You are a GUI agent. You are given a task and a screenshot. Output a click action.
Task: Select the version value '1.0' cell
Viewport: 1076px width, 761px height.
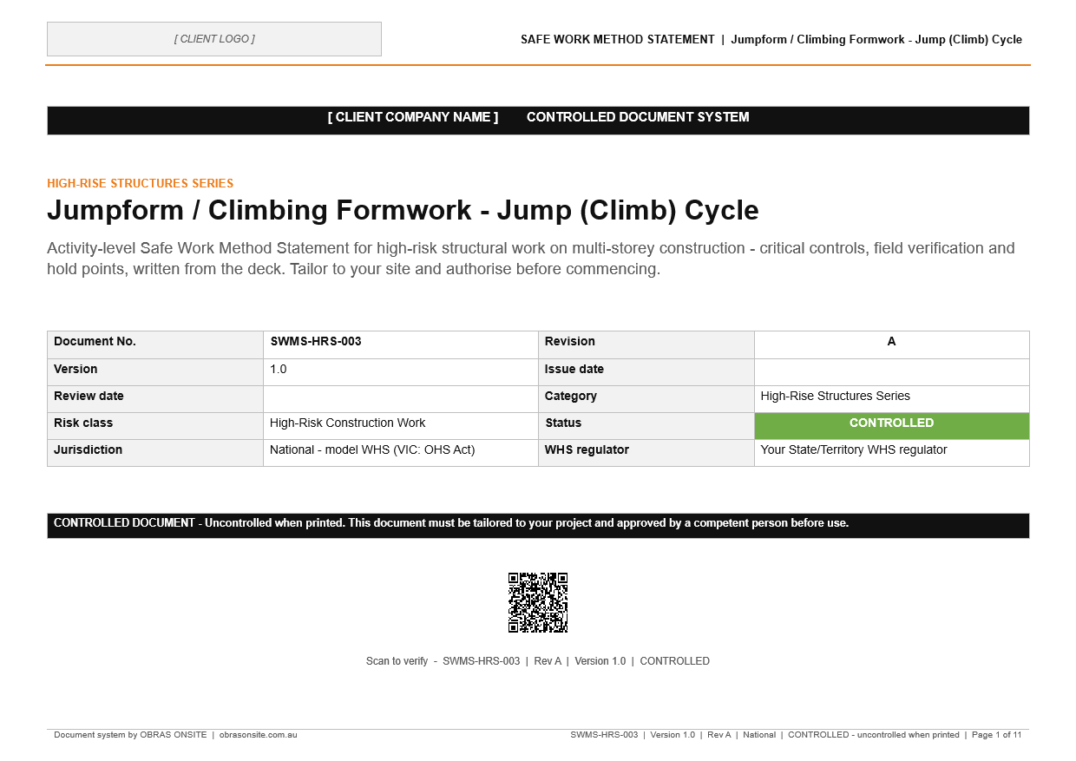point(401,372)
